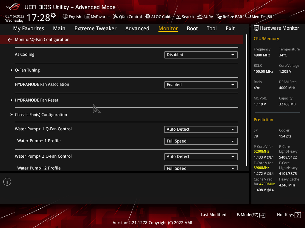Select the AI Cooling label

point(24,55)
